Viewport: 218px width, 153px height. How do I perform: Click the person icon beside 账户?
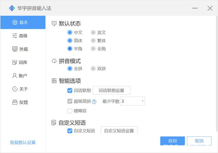pyautogui.click(x=14, y=76)
